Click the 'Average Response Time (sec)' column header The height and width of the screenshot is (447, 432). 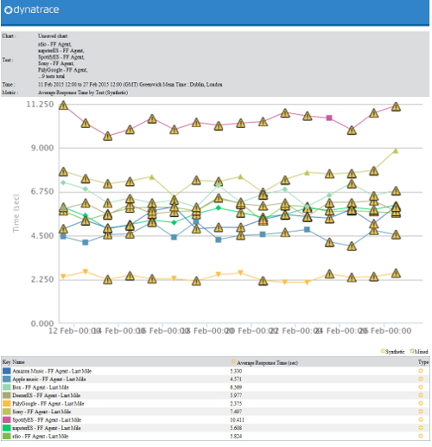(x=267, y=362)
